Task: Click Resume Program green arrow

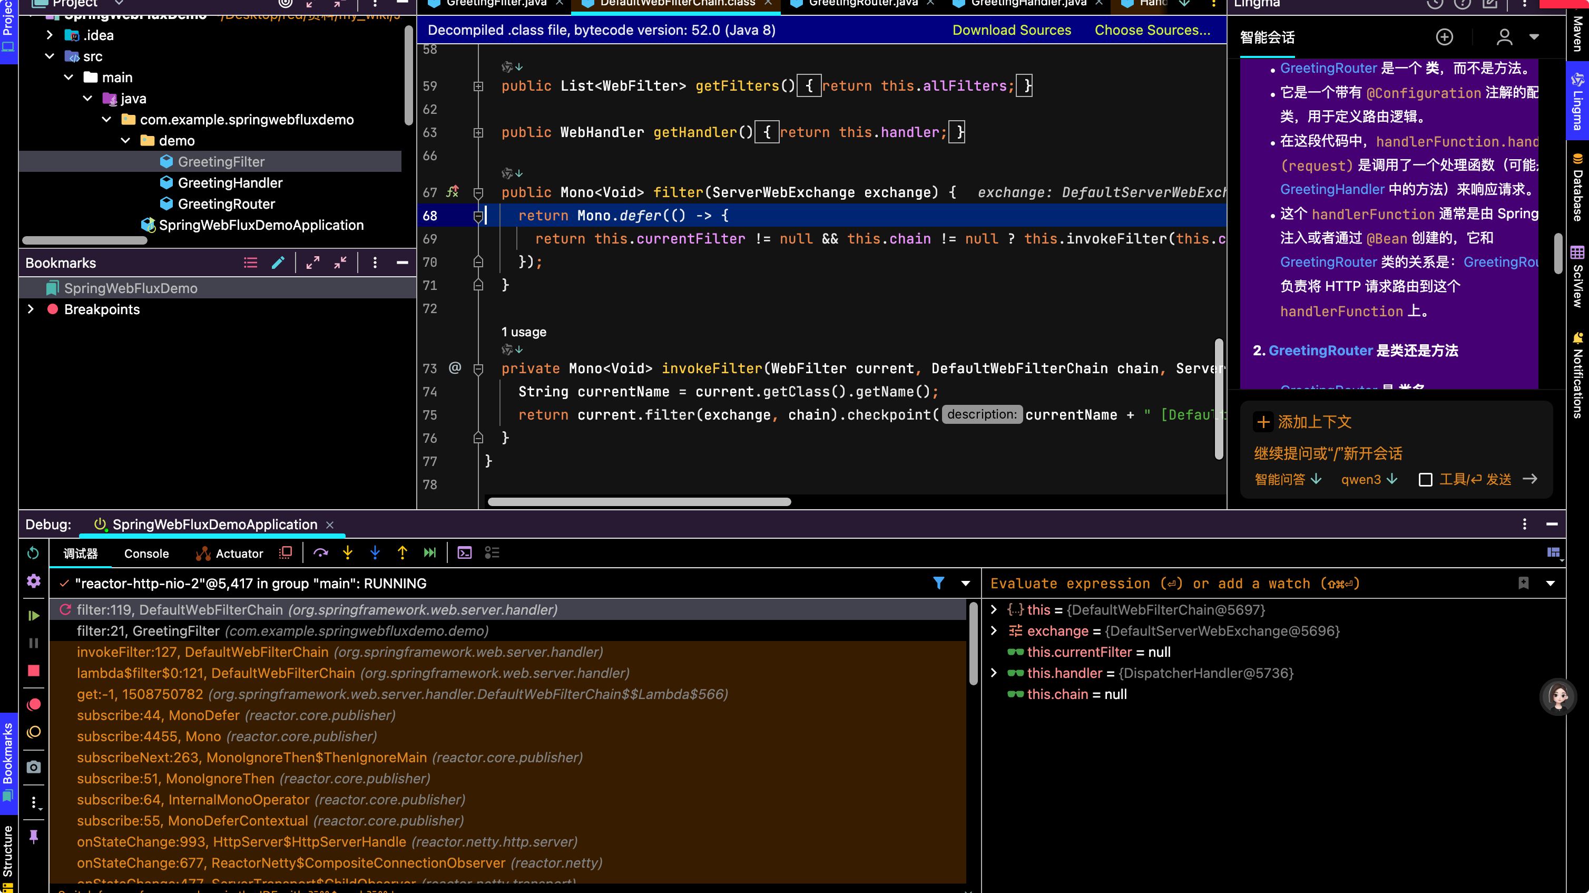Action: (34, 615)
